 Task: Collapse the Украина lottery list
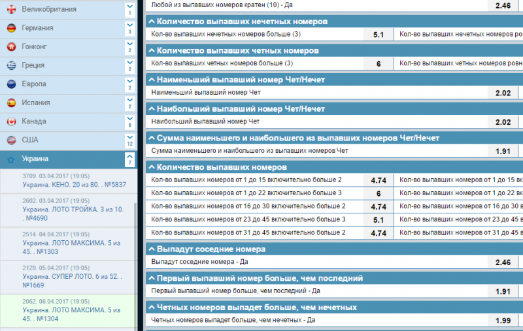click(x=129, y=159)
